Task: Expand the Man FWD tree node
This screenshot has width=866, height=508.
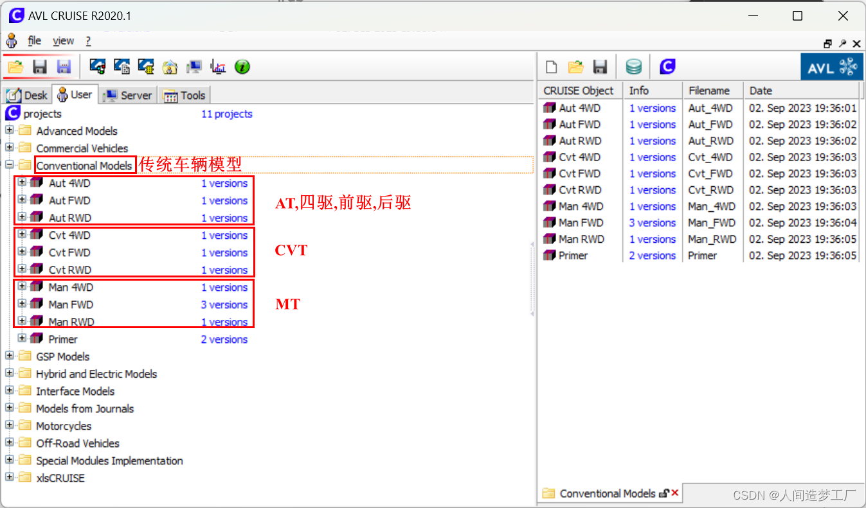Action: pos(22,304)
